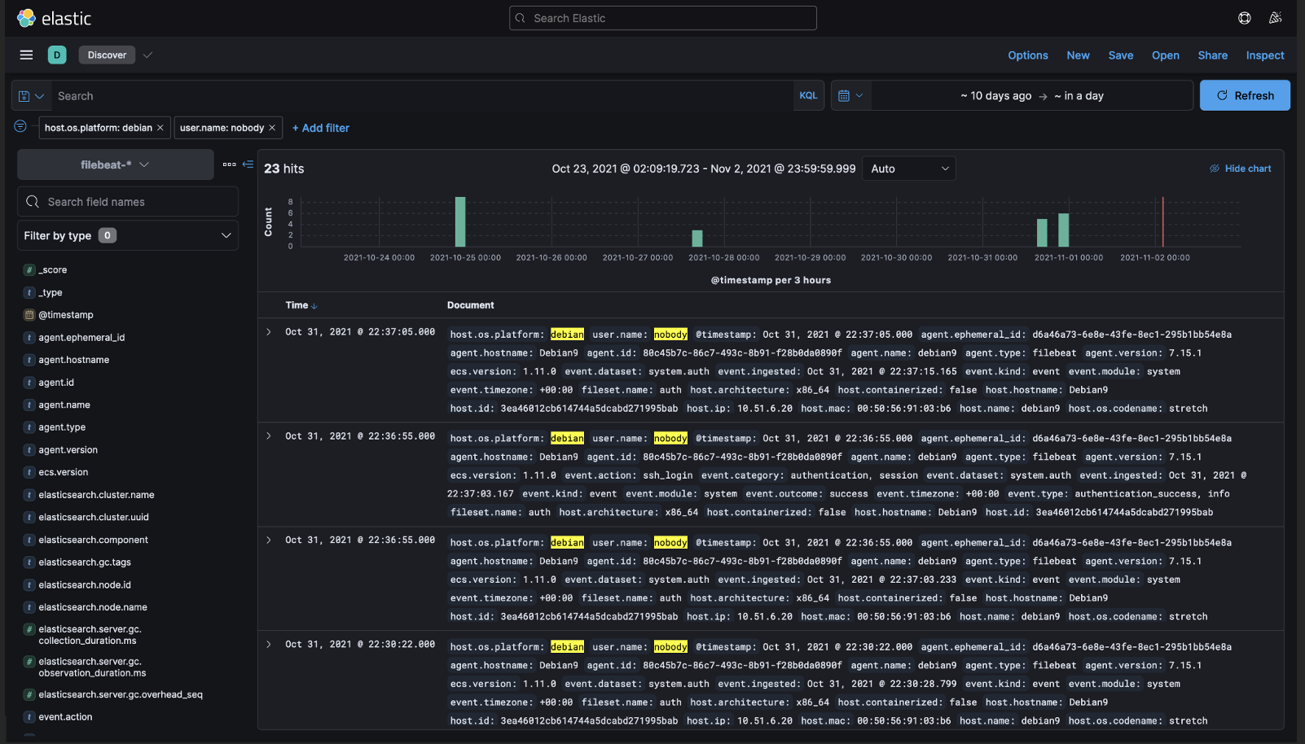Viewport: 1305px width, 744px height.
Task: Click the Discover breadcrumb button
Action: (x=107, y=55)
